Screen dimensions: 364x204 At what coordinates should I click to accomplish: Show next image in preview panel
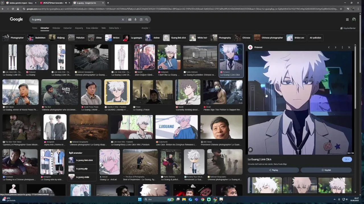point(336,47)
